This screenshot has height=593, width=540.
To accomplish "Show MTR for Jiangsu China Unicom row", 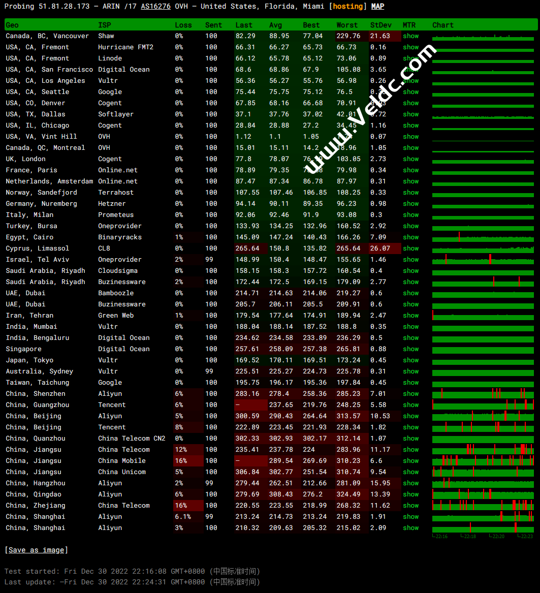I will 410,472.
